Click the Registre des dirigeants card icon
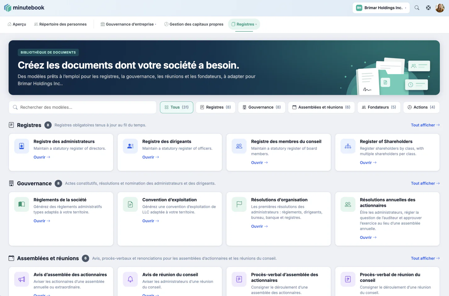 (x=131, y=146)
